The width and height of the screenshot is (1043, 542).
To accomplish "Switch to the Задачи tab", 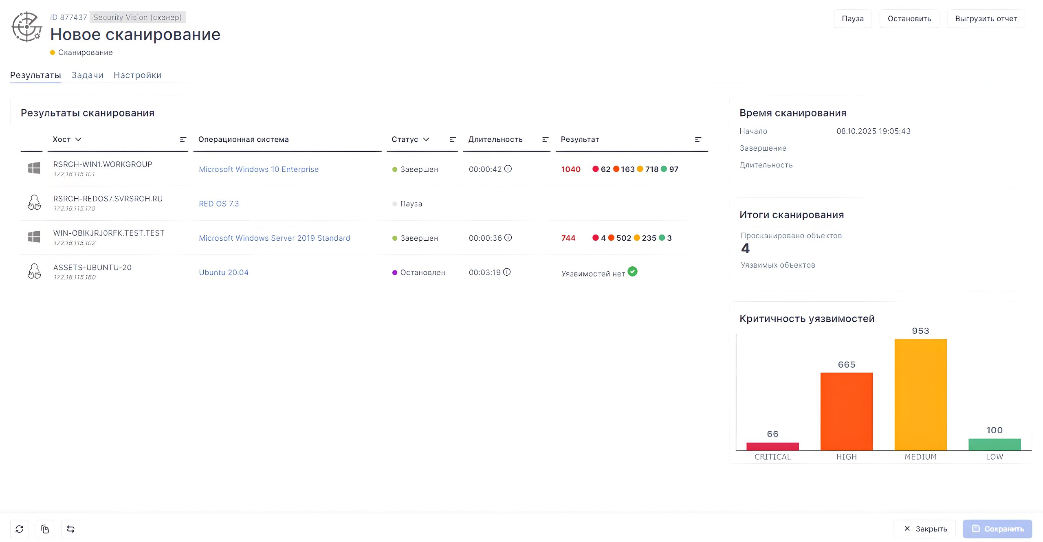I will 87,75.
